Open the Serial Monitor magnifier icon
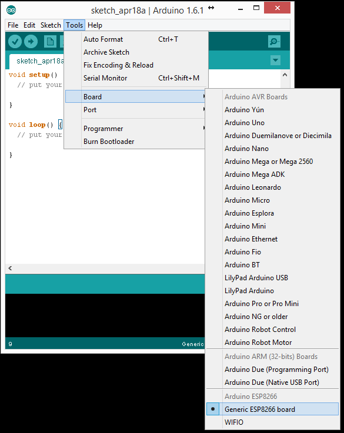 (x=274, y=42)
